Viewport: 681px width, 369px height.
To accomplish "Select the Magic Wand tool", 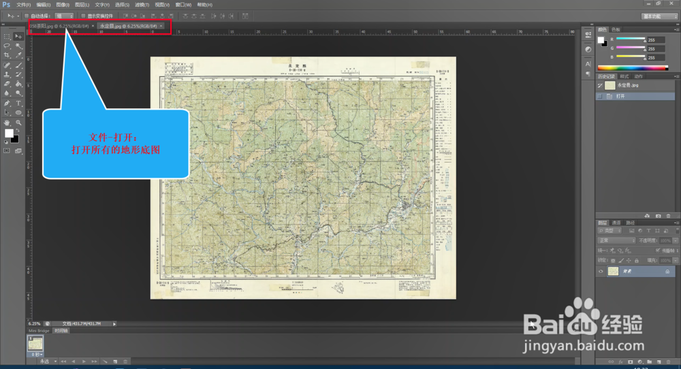I will pos(18,46).
